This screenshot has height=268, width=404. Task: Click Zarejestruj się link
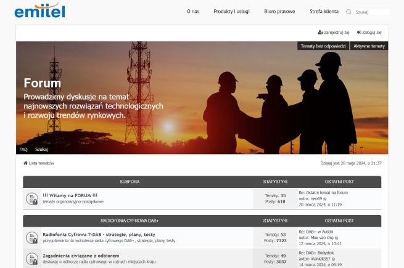click(337, 33)
